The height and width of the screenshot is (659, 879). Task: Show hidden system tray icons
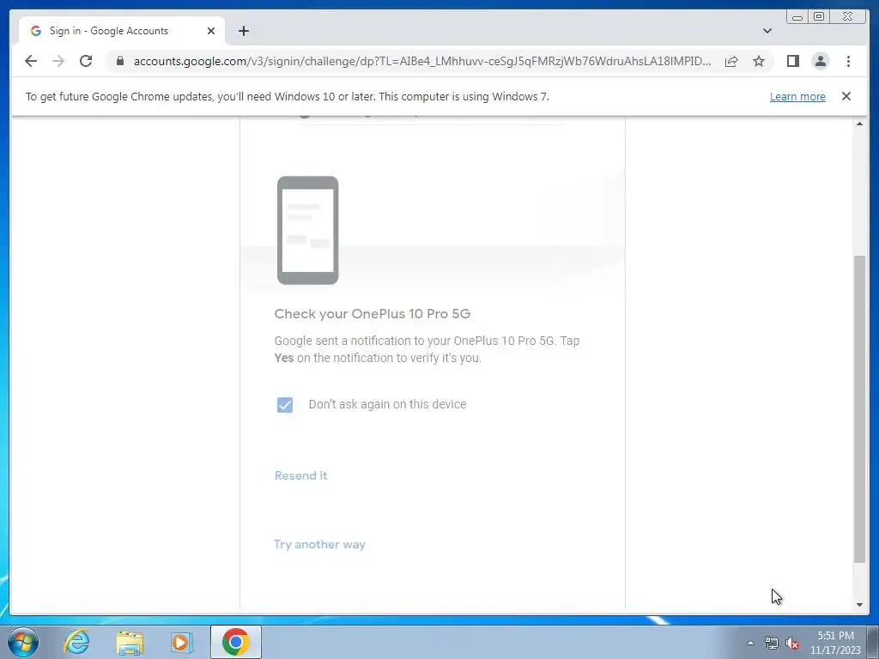[x=750, y=643]
